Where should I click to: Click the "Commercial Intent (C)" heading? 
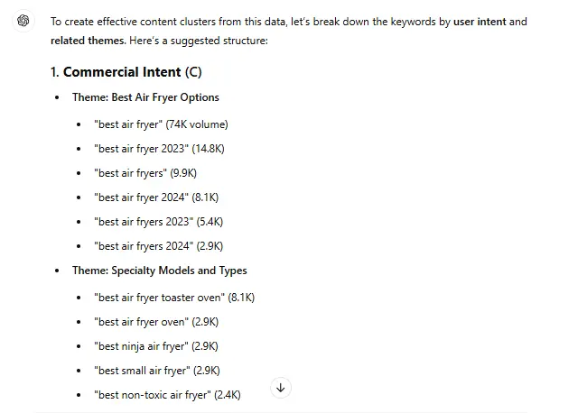click(126, 72)
